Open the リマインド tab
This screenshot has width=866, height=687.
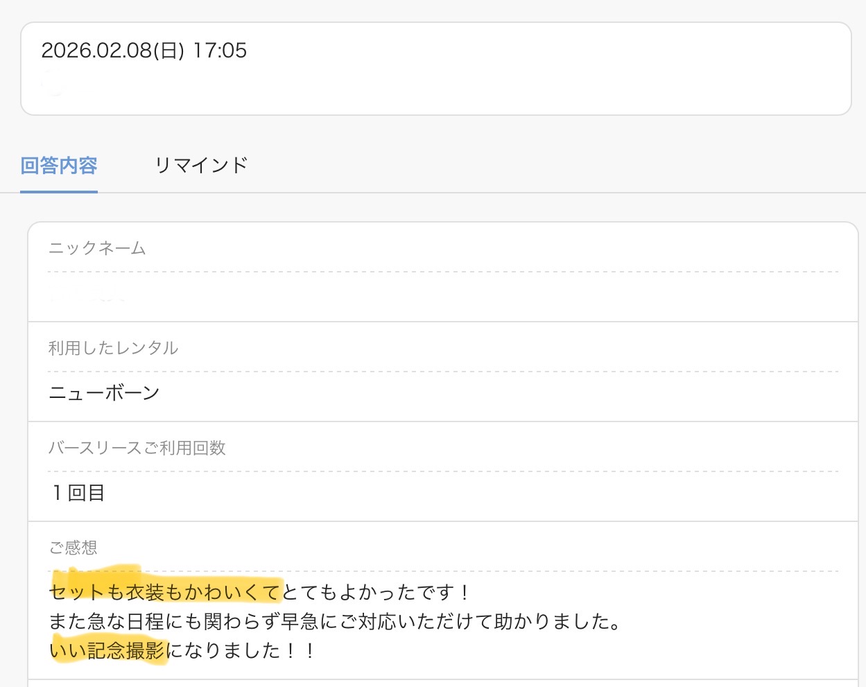point(201,166)
